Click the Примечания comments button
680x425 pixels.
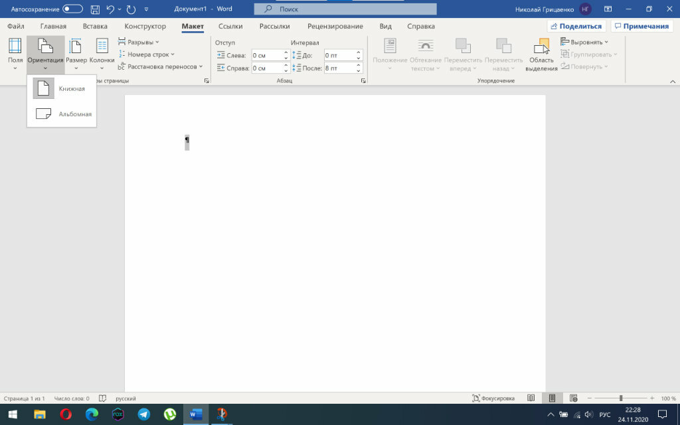click(x=640, y=27)
